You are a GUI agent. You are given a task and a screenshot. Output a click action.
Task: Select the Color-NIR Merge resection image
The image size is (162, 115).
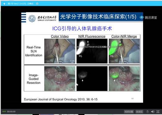click(124, 79)
